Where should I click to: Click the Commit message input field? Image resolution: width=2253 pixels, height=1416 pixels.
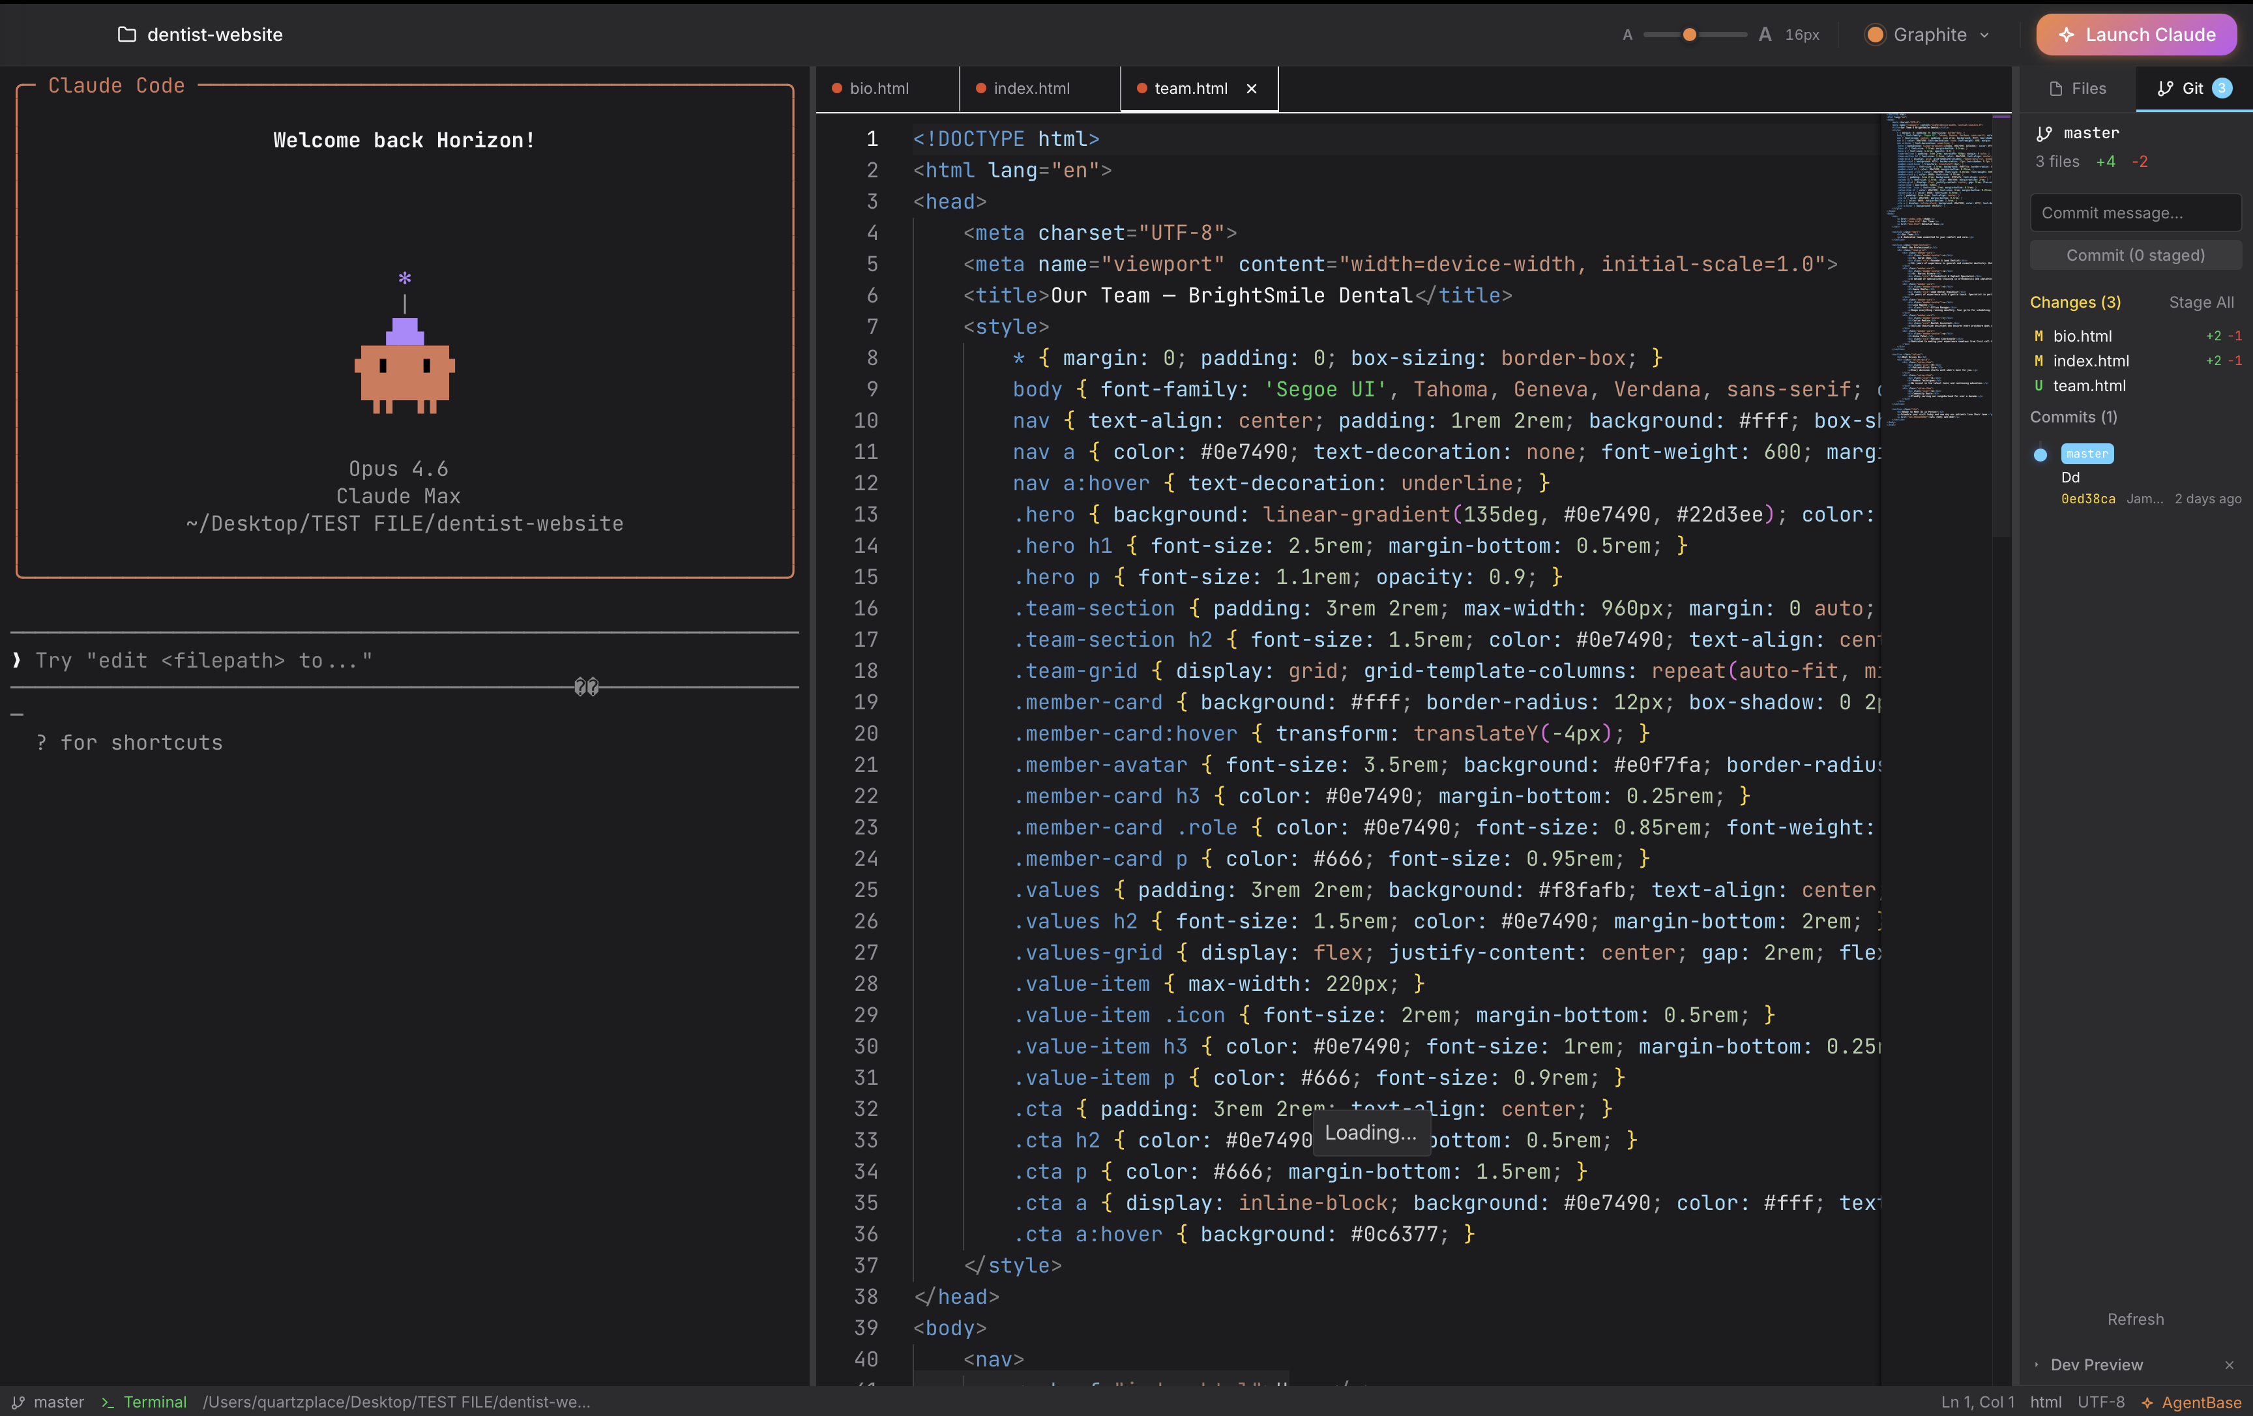coord(2135,213)
